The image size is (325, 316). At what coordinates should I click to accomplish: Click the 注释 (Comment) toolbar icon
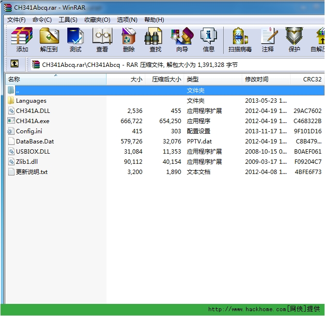(x=269, y=36)
